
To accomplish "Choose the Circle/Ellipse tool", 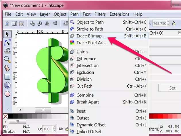I will pos(7,94).
